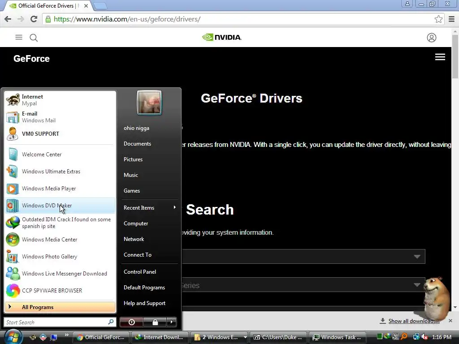Screen dimensions: 459x344
Task: Open the Series dropdown
Action: click(x=303, y=285)
